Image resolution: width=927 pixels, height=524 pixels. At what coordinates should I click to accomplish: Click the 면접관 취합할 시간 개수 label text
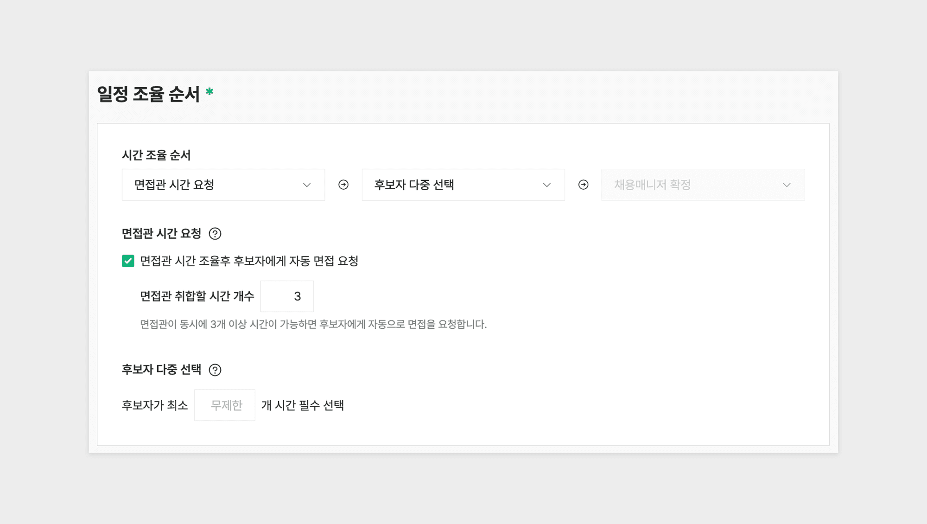point(197,296)
